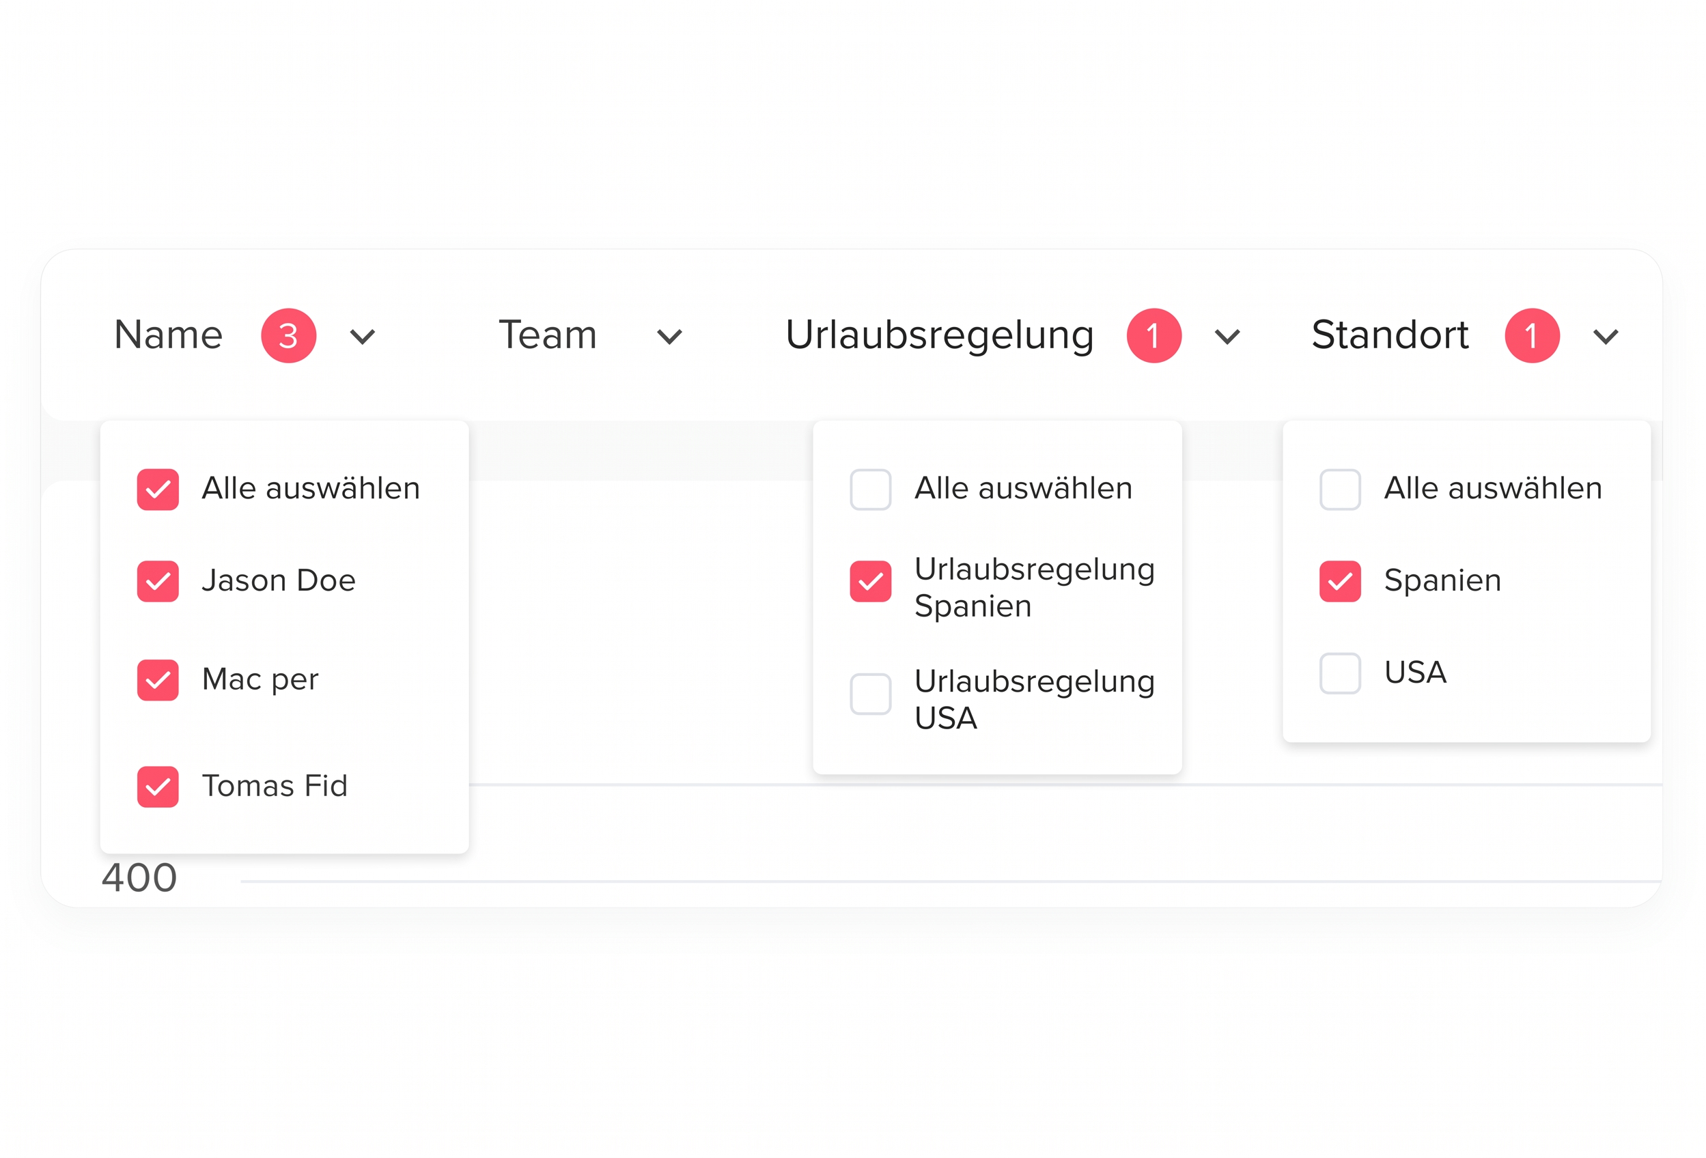Collapse the Urlaubsregelung filter chevron

tap(1227, 337)
